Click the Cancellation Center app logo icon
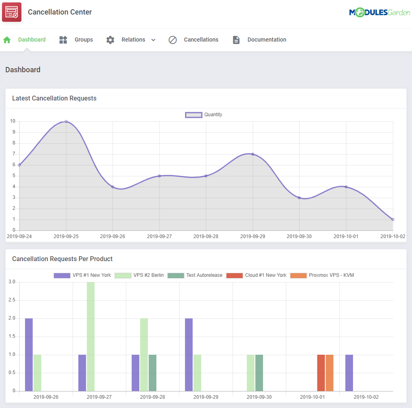 pos(12,12)
